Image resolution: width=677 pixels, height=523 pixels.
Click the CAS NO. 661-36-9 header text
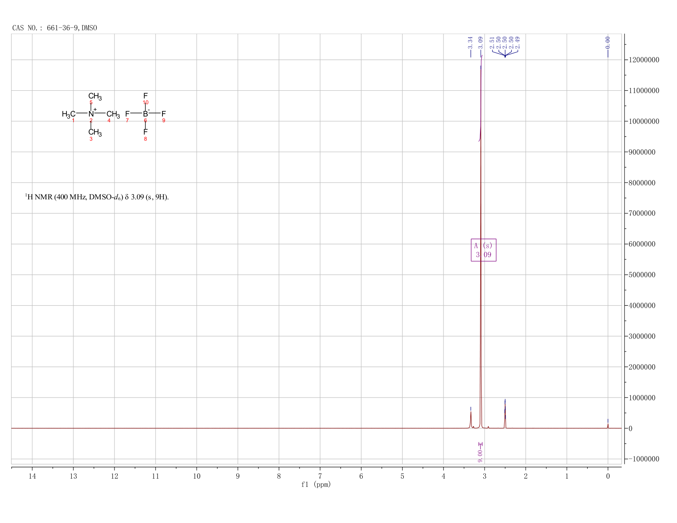point(55,28)
